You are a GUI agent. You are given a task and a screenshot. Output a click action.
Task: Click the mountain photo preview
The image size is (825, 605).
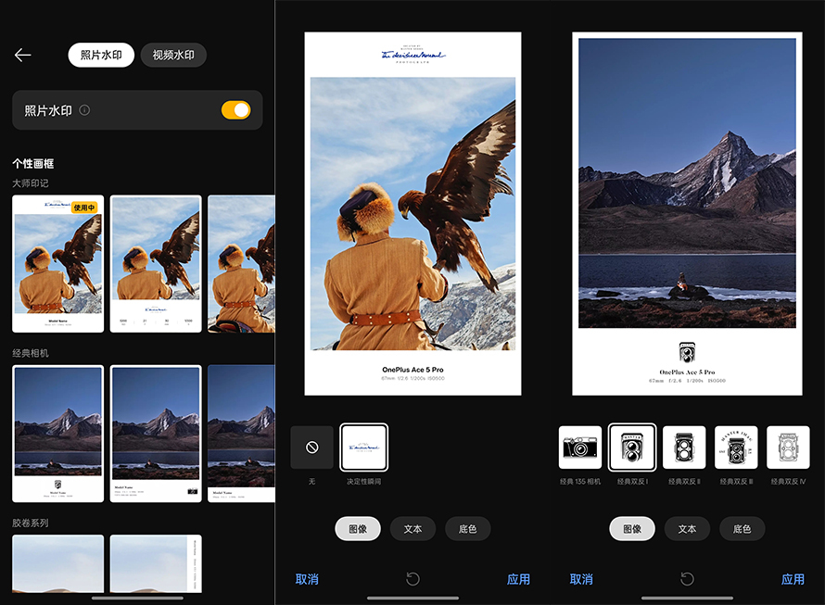687,183
